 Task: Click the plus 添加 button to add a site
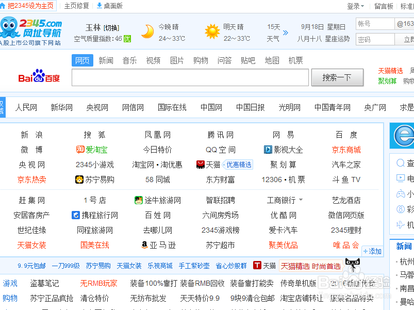pyautogui.click(x=372, y=251)
